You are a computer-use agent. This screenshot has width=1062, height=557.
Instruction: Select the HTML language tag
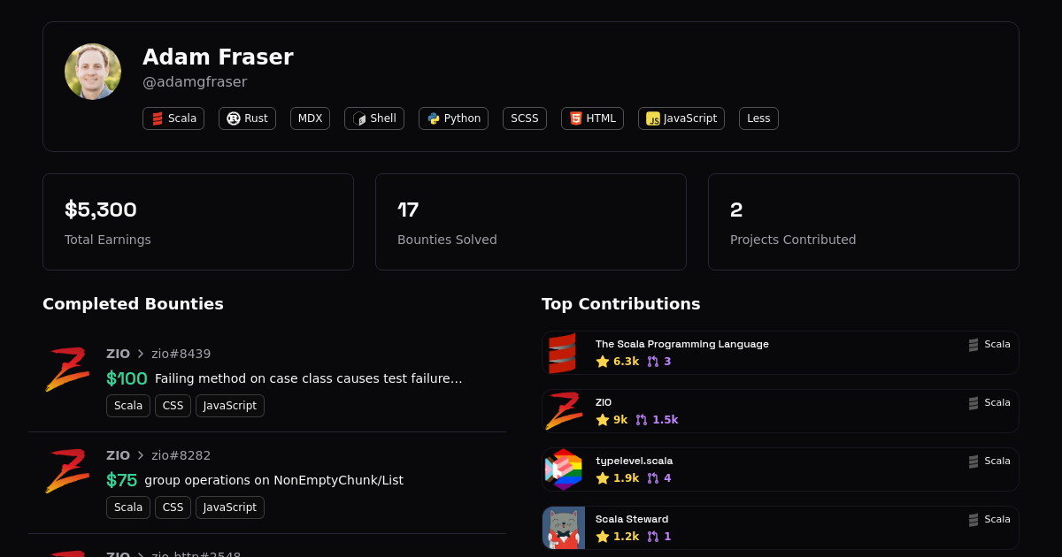[592, 118]
